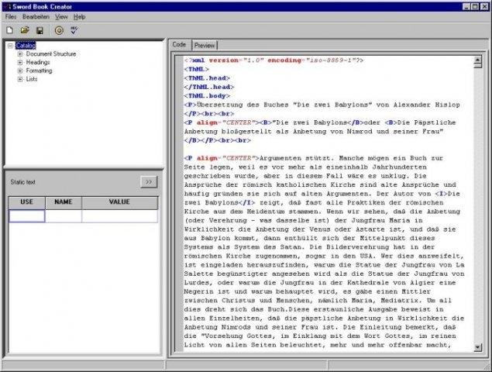Screen dimensions: 492x372
Task: Click the Open folder toolbar icon
Action: [25, 30]
